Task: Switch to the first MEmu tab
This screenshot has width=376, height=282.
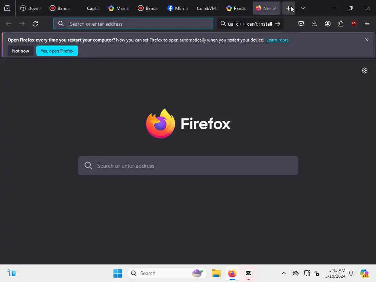Action: coord(119,8)
